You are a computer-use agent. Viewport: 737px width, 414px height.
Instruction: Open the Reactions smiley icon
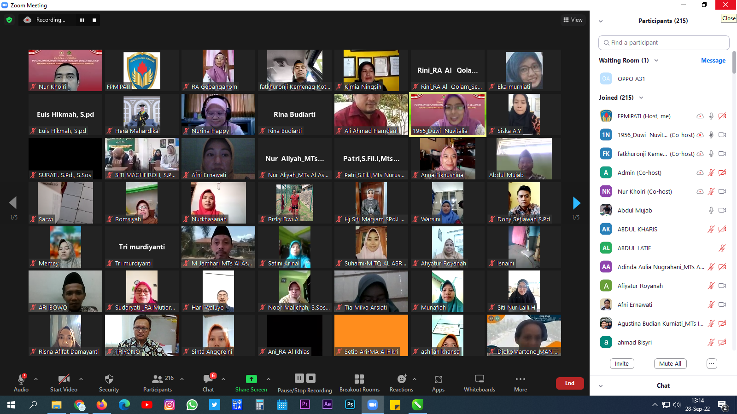coord(402,379)
